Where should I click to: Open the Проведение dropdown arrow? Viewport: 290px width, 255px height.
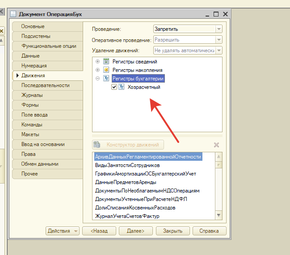coord(219,29)
